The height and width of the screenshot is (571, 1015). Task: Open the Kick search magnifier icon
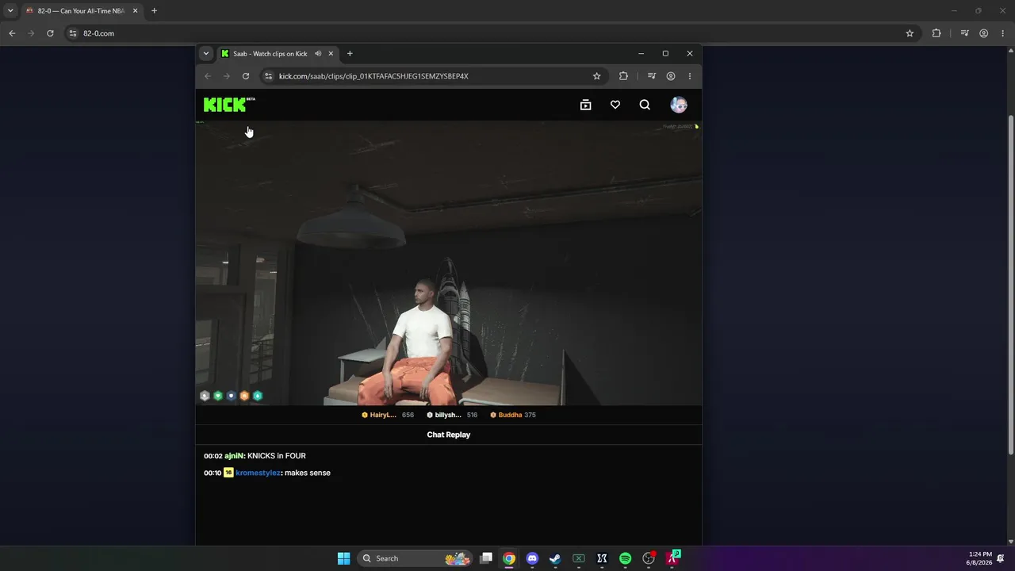click(645, 105)
